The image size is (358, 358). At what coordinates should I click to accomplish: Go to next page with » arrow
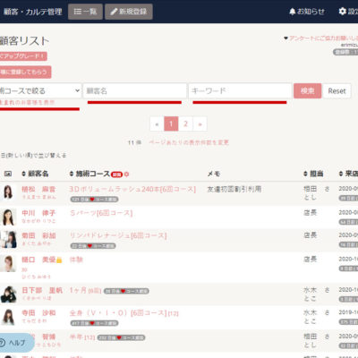click(x=200, y=124)
